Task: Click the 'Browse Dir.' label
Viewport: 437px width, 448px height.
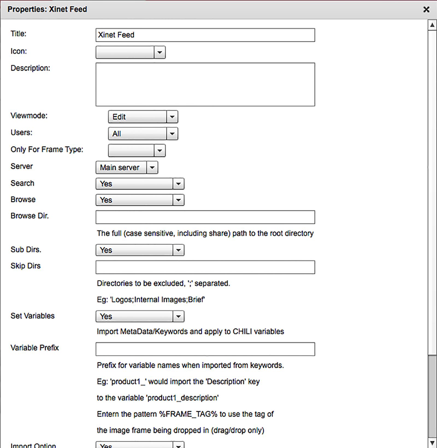Action: 30,216
